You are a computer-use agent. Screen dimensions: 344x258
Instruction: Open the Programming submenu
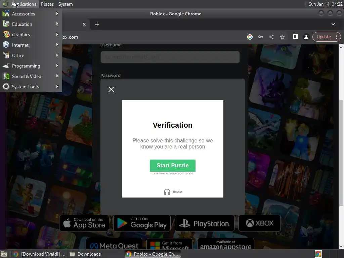31,66
